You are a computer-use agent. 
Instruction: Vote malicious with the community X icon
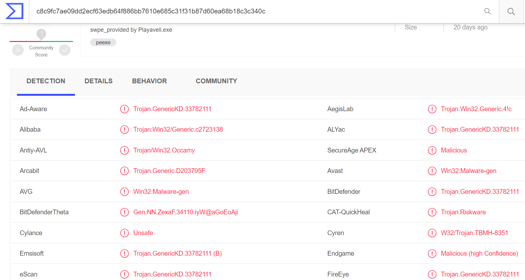click(18, 50)
